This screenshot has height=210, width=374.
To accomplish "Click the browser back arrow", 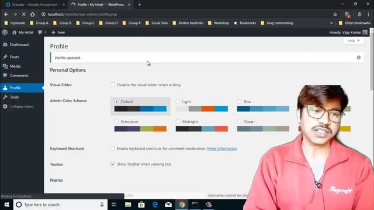I will [x=6, y=14].
